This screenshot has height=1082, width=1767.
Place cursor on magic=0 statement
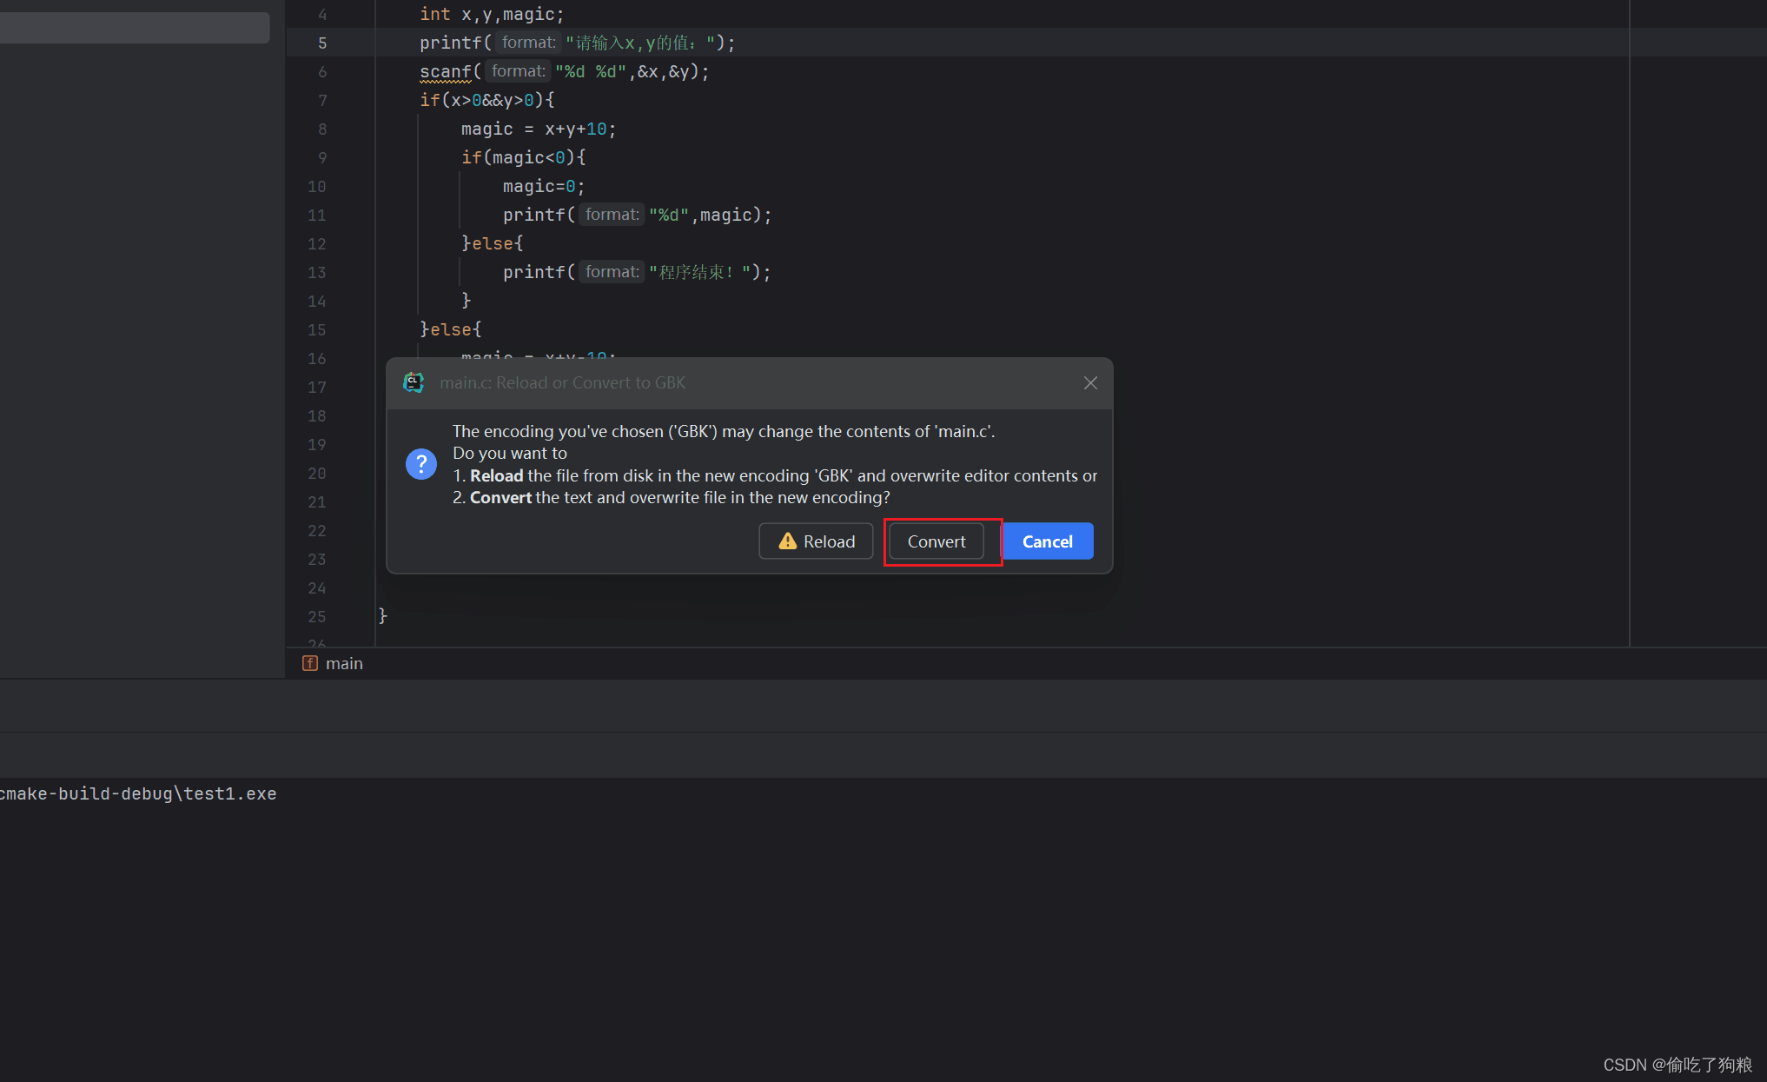click(x=543, y=187)
